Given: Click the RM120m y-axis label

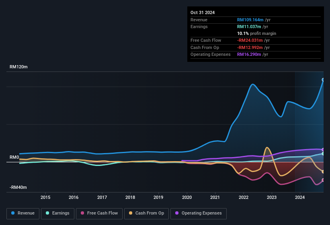Looking at the screenshot, I should click(18, 67).
